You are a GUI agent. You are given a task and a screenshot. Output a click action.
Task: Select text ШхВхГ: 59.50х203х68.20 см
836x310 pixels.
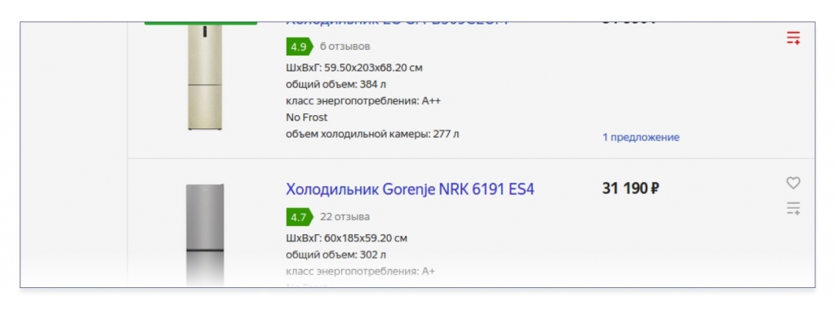[x=354, y=68]
